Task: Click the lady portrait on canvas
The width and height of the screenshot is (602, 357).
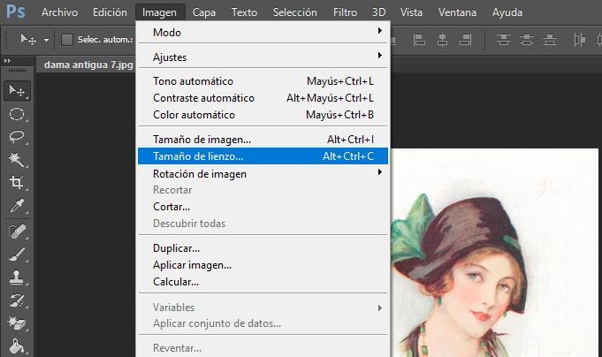Action: pos(494,253)
